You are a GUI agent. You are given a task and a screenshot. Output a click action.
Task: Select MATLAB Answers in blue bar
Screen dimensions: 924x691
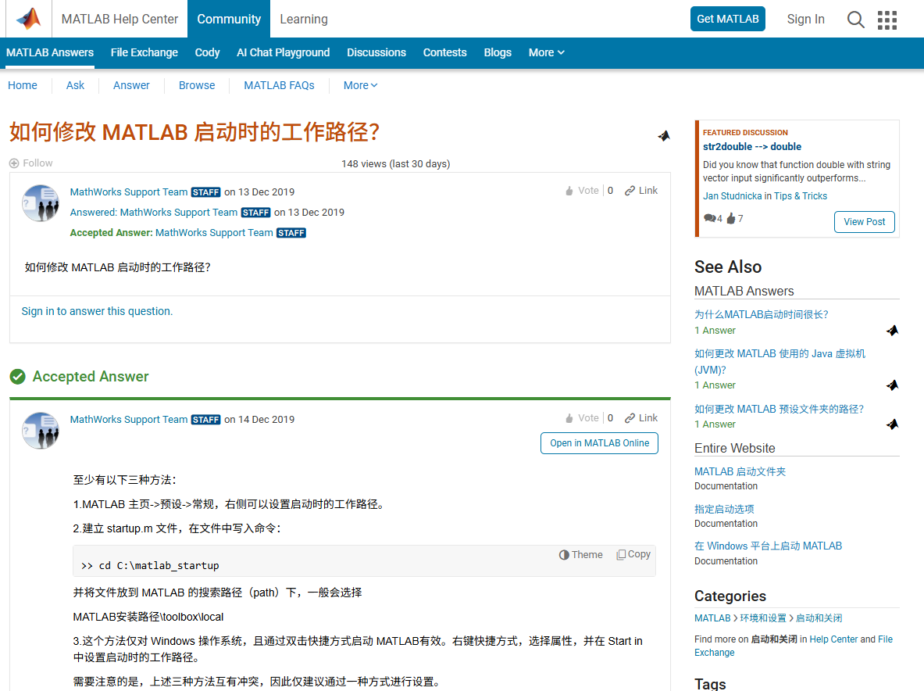(x=50, y=52)
